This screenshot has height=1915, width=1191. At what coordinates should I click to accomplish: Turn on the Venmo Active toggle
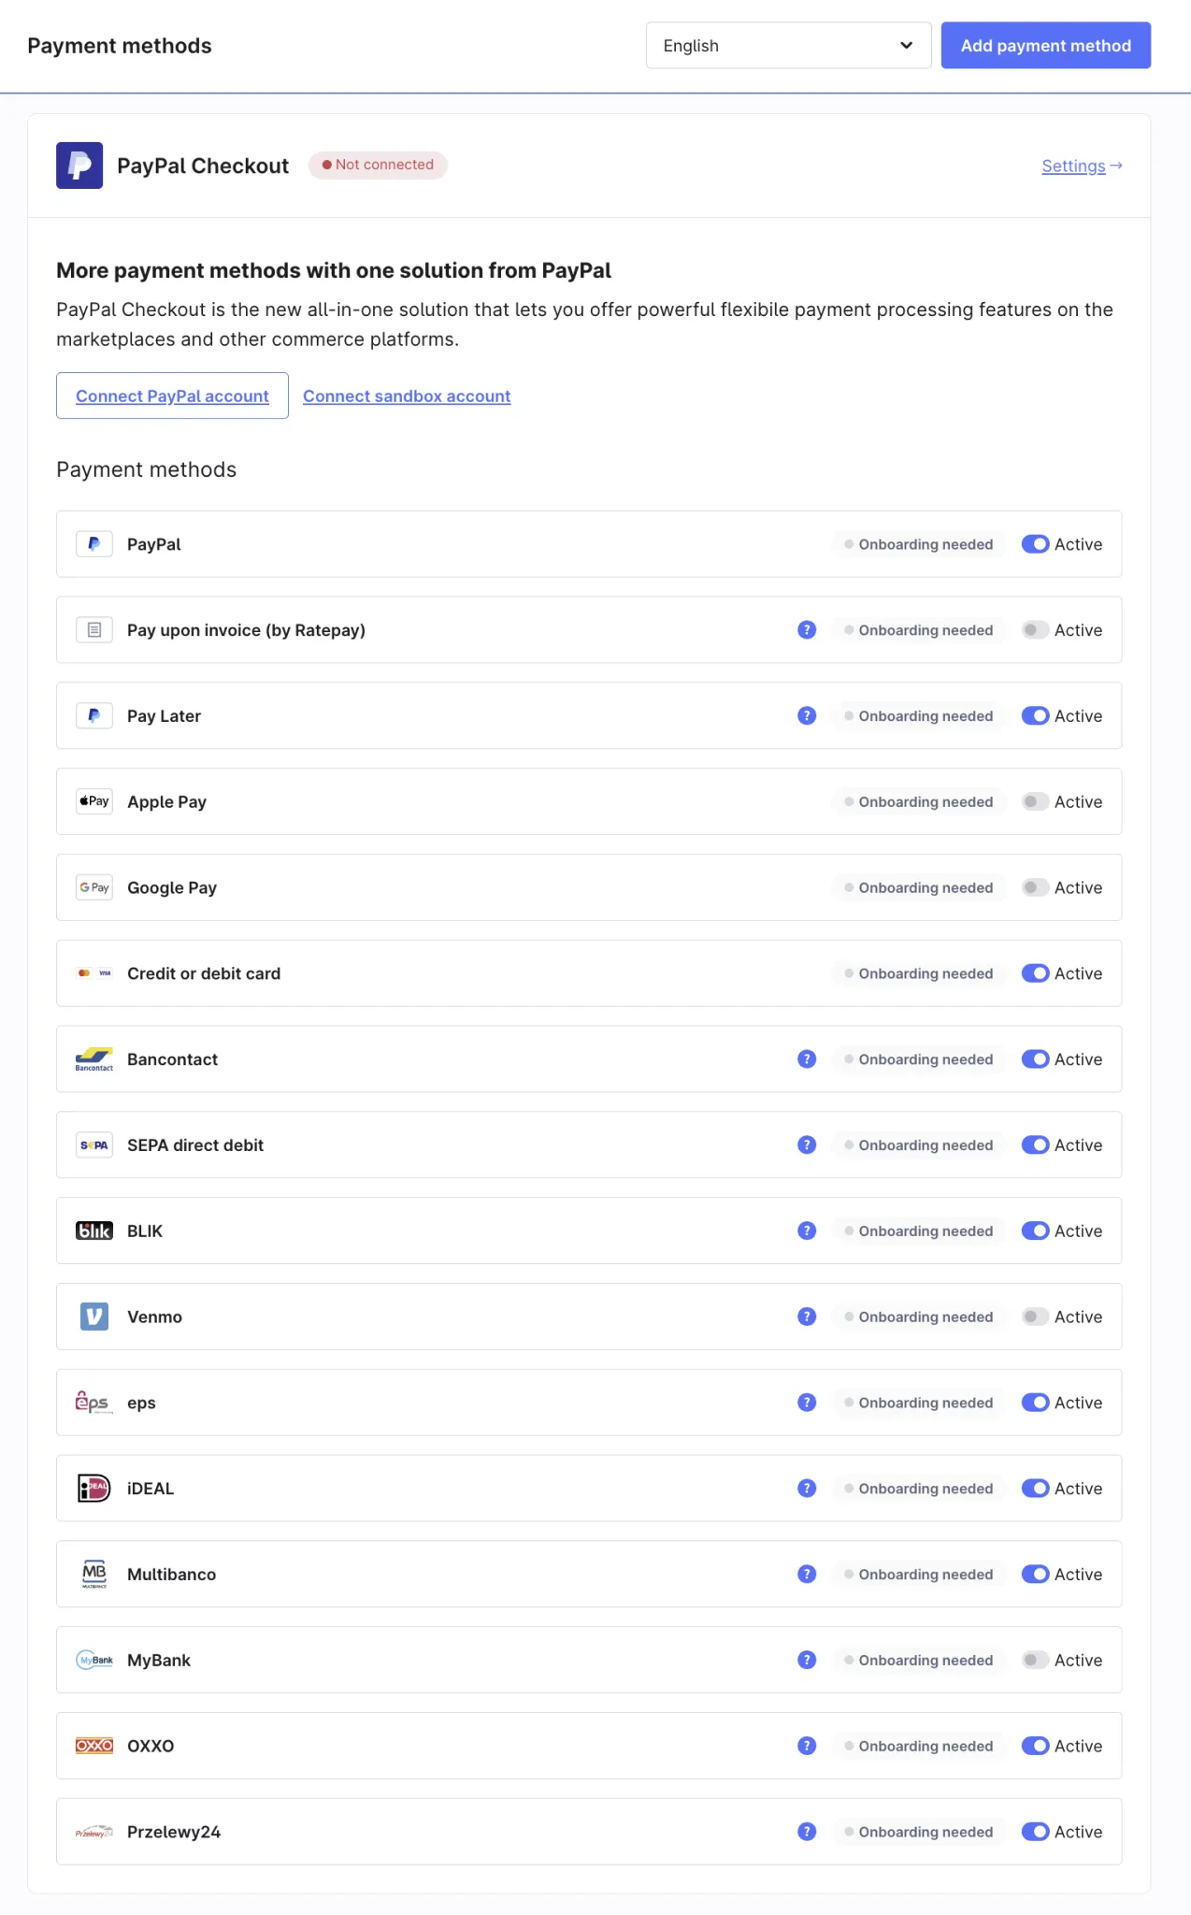coord(1035,1317)
